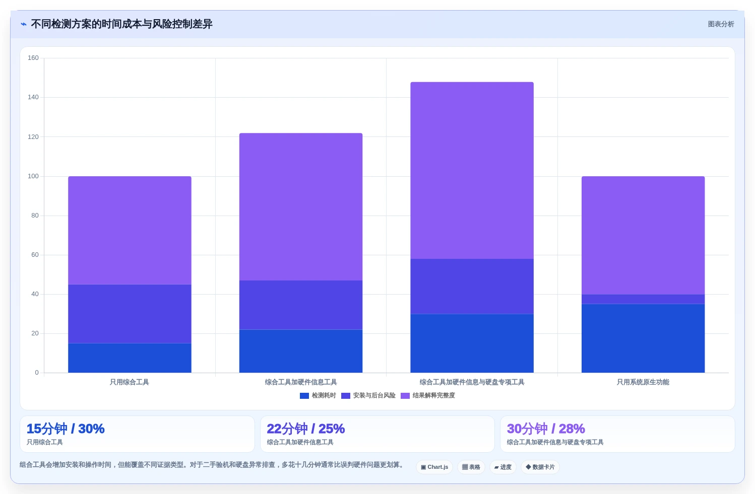Click the indigo segment of the tallest bar
The height and width of the screenshot is (494, 755).
coord(472,286)
